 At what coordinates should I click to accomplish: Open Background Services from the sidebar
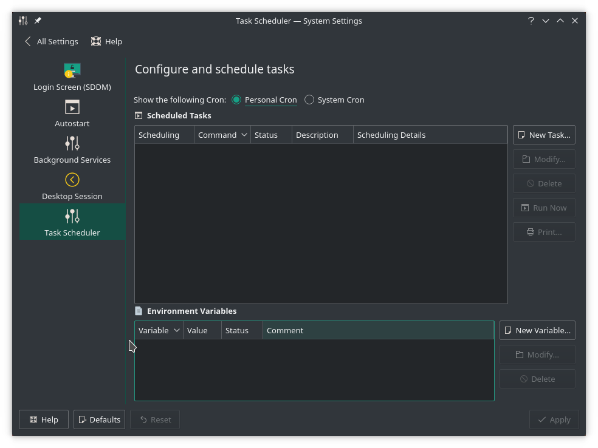[x=72, y=144]
